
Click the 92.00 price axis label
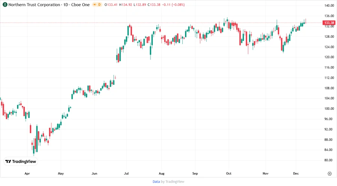(329, 129)
